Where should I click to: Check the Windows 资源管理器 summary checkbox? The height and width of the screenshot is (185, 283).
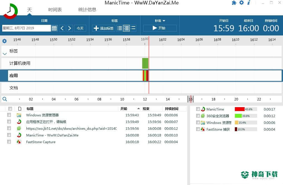[x=198, y=122]
